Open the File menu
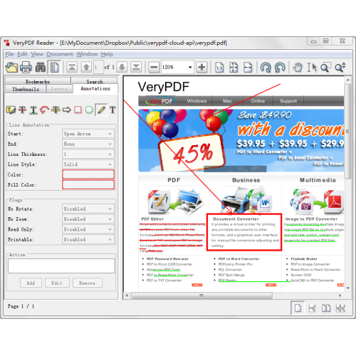Screen dimensions: 356x356 coord(9,54)
